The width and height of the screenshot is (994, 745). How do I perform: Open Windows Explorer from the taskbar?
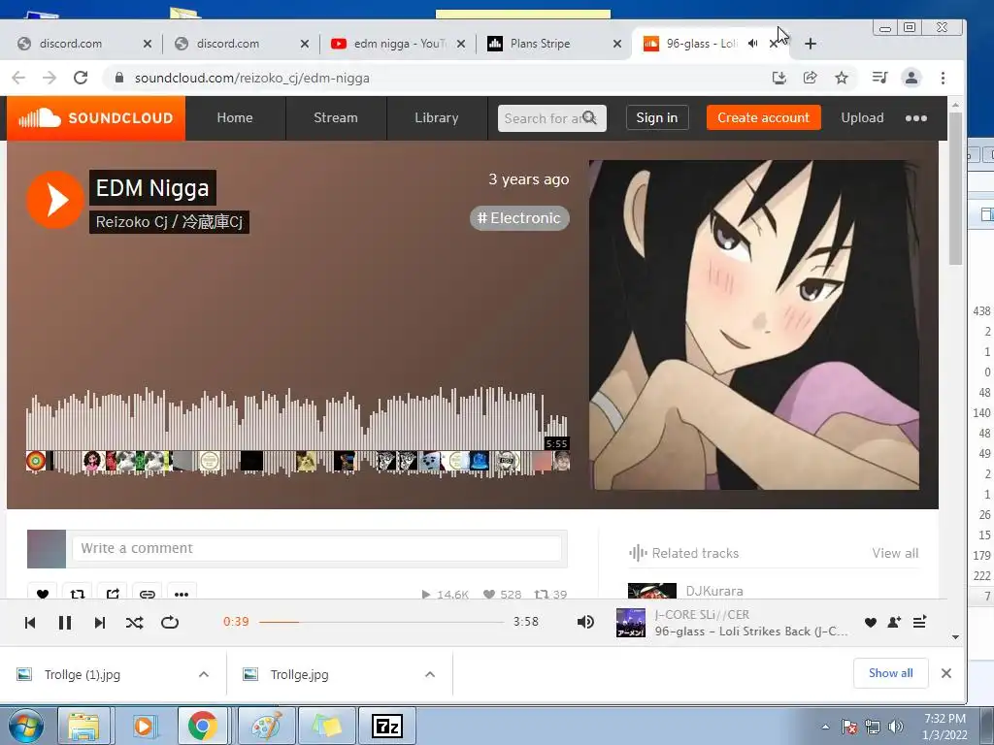tap(83, 726)
